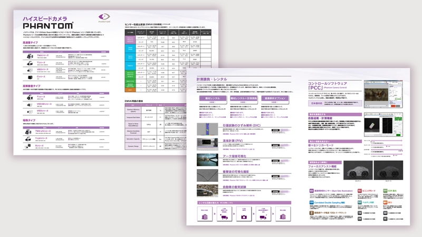Click the アーク溶接可視化 heading
This screenshot has height=237, width=422.
pyautogui.click(x=234, y=156)
